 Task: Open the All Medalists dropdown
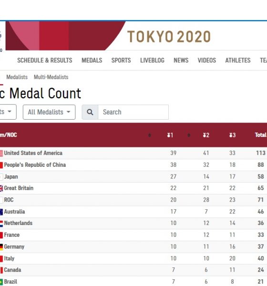pos(49,112)
